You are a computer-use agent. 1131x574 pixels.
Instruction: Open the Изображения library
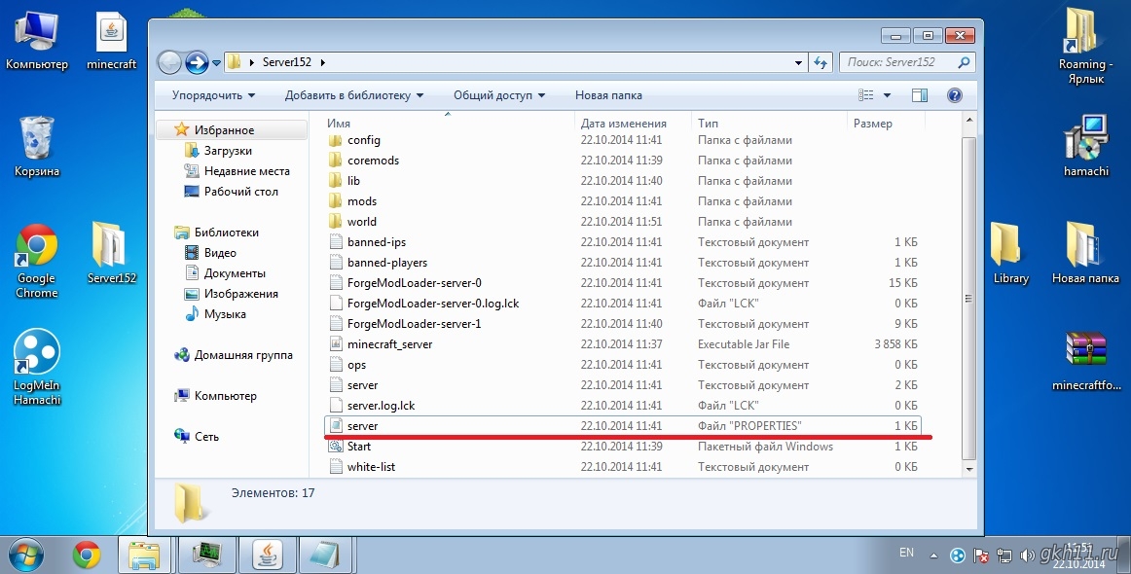click(240, 294)
